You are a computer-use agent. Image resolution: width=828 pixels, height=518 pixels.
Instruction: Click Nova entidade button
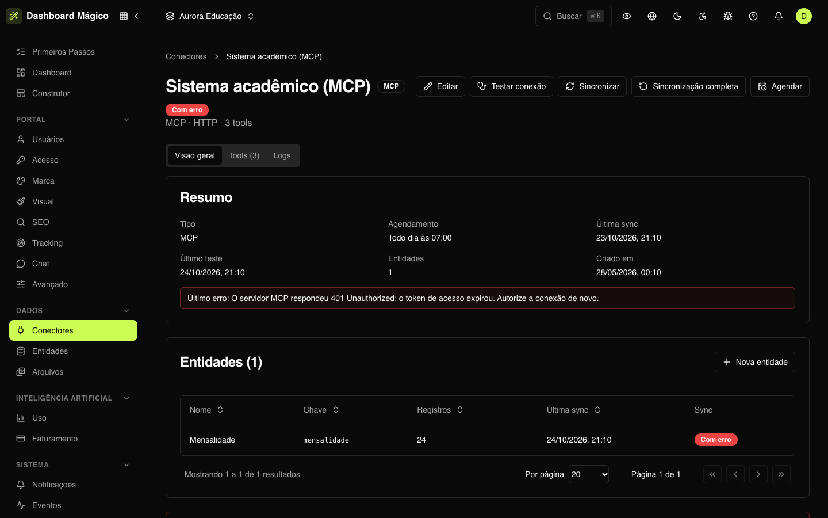pos(755,362)
